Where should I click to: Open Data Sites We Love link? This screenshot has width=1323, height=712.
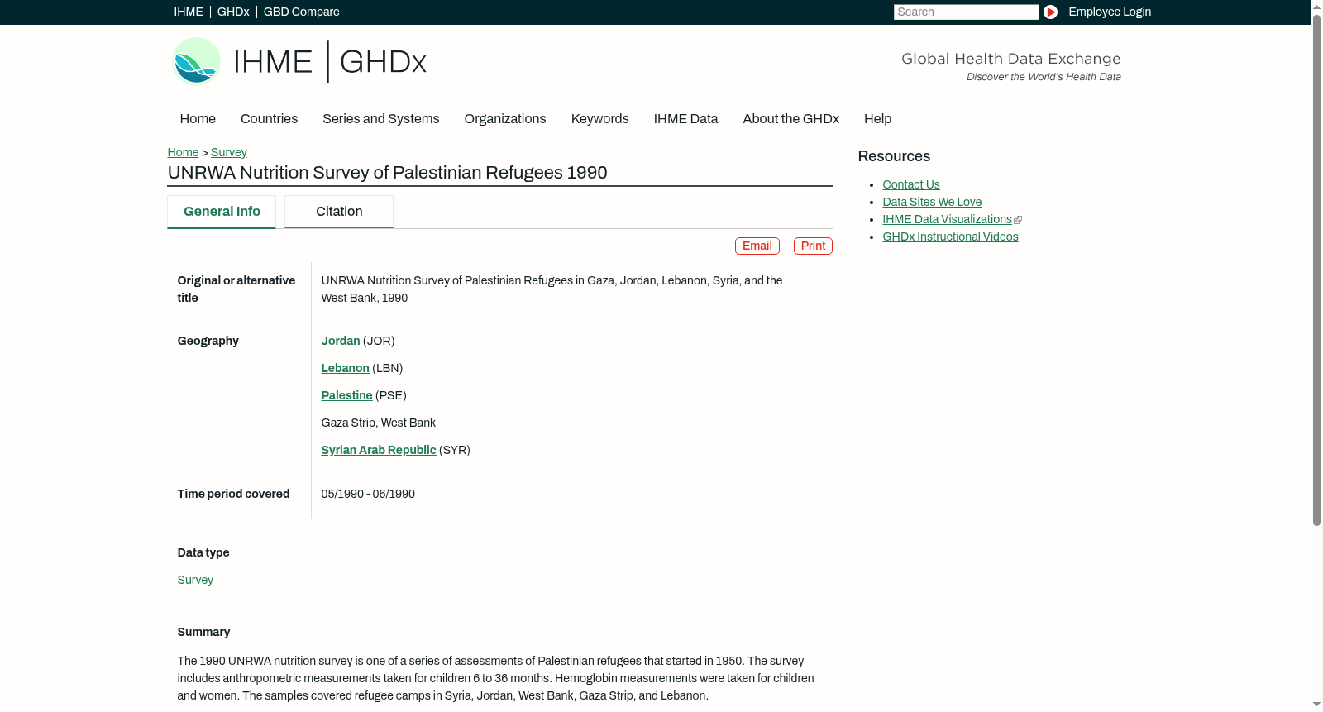pos(932,202)
